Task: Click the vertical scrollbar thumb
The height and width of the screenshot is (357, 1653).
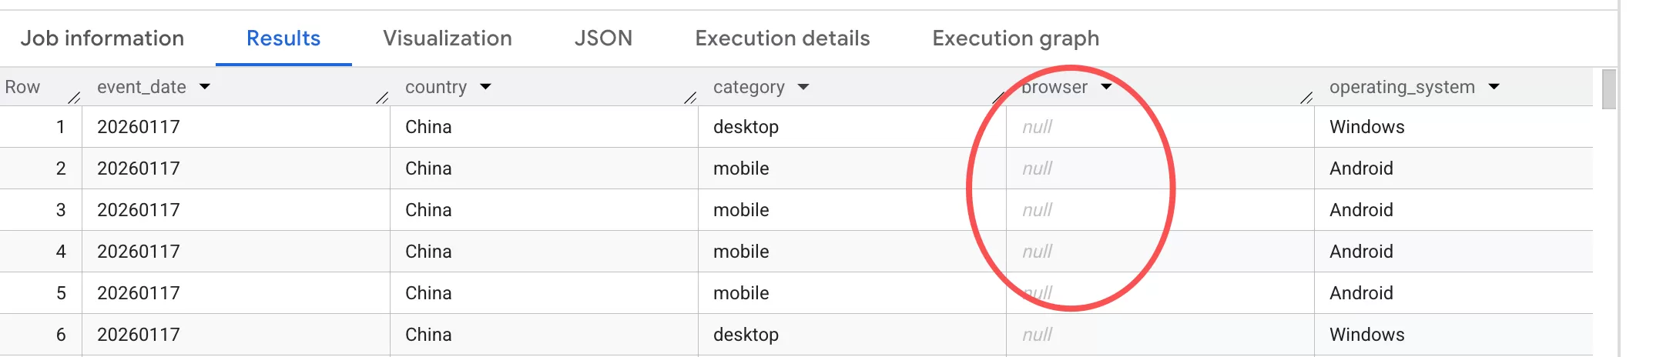Action: [1609, 89]
